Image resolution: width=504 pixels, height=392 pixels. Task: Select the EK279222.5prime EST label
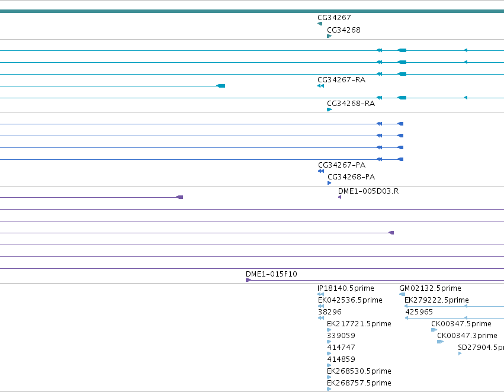(436, 300)
